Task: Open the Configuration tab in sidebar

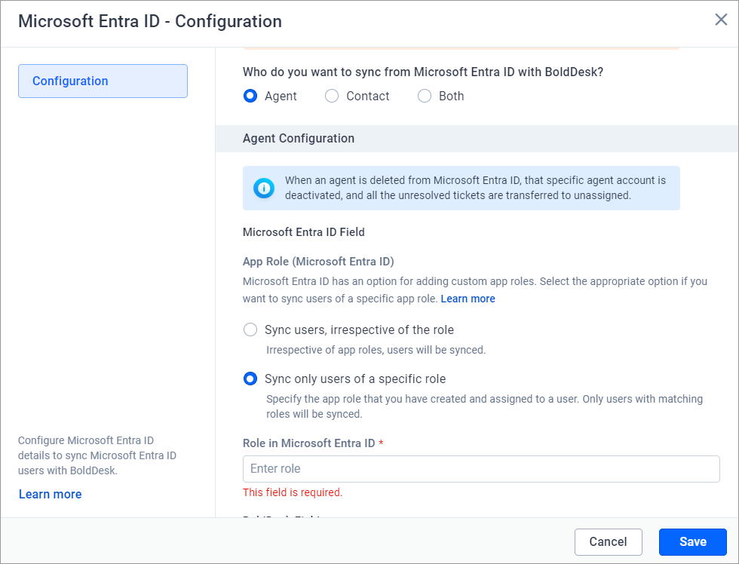Action: 103,81
